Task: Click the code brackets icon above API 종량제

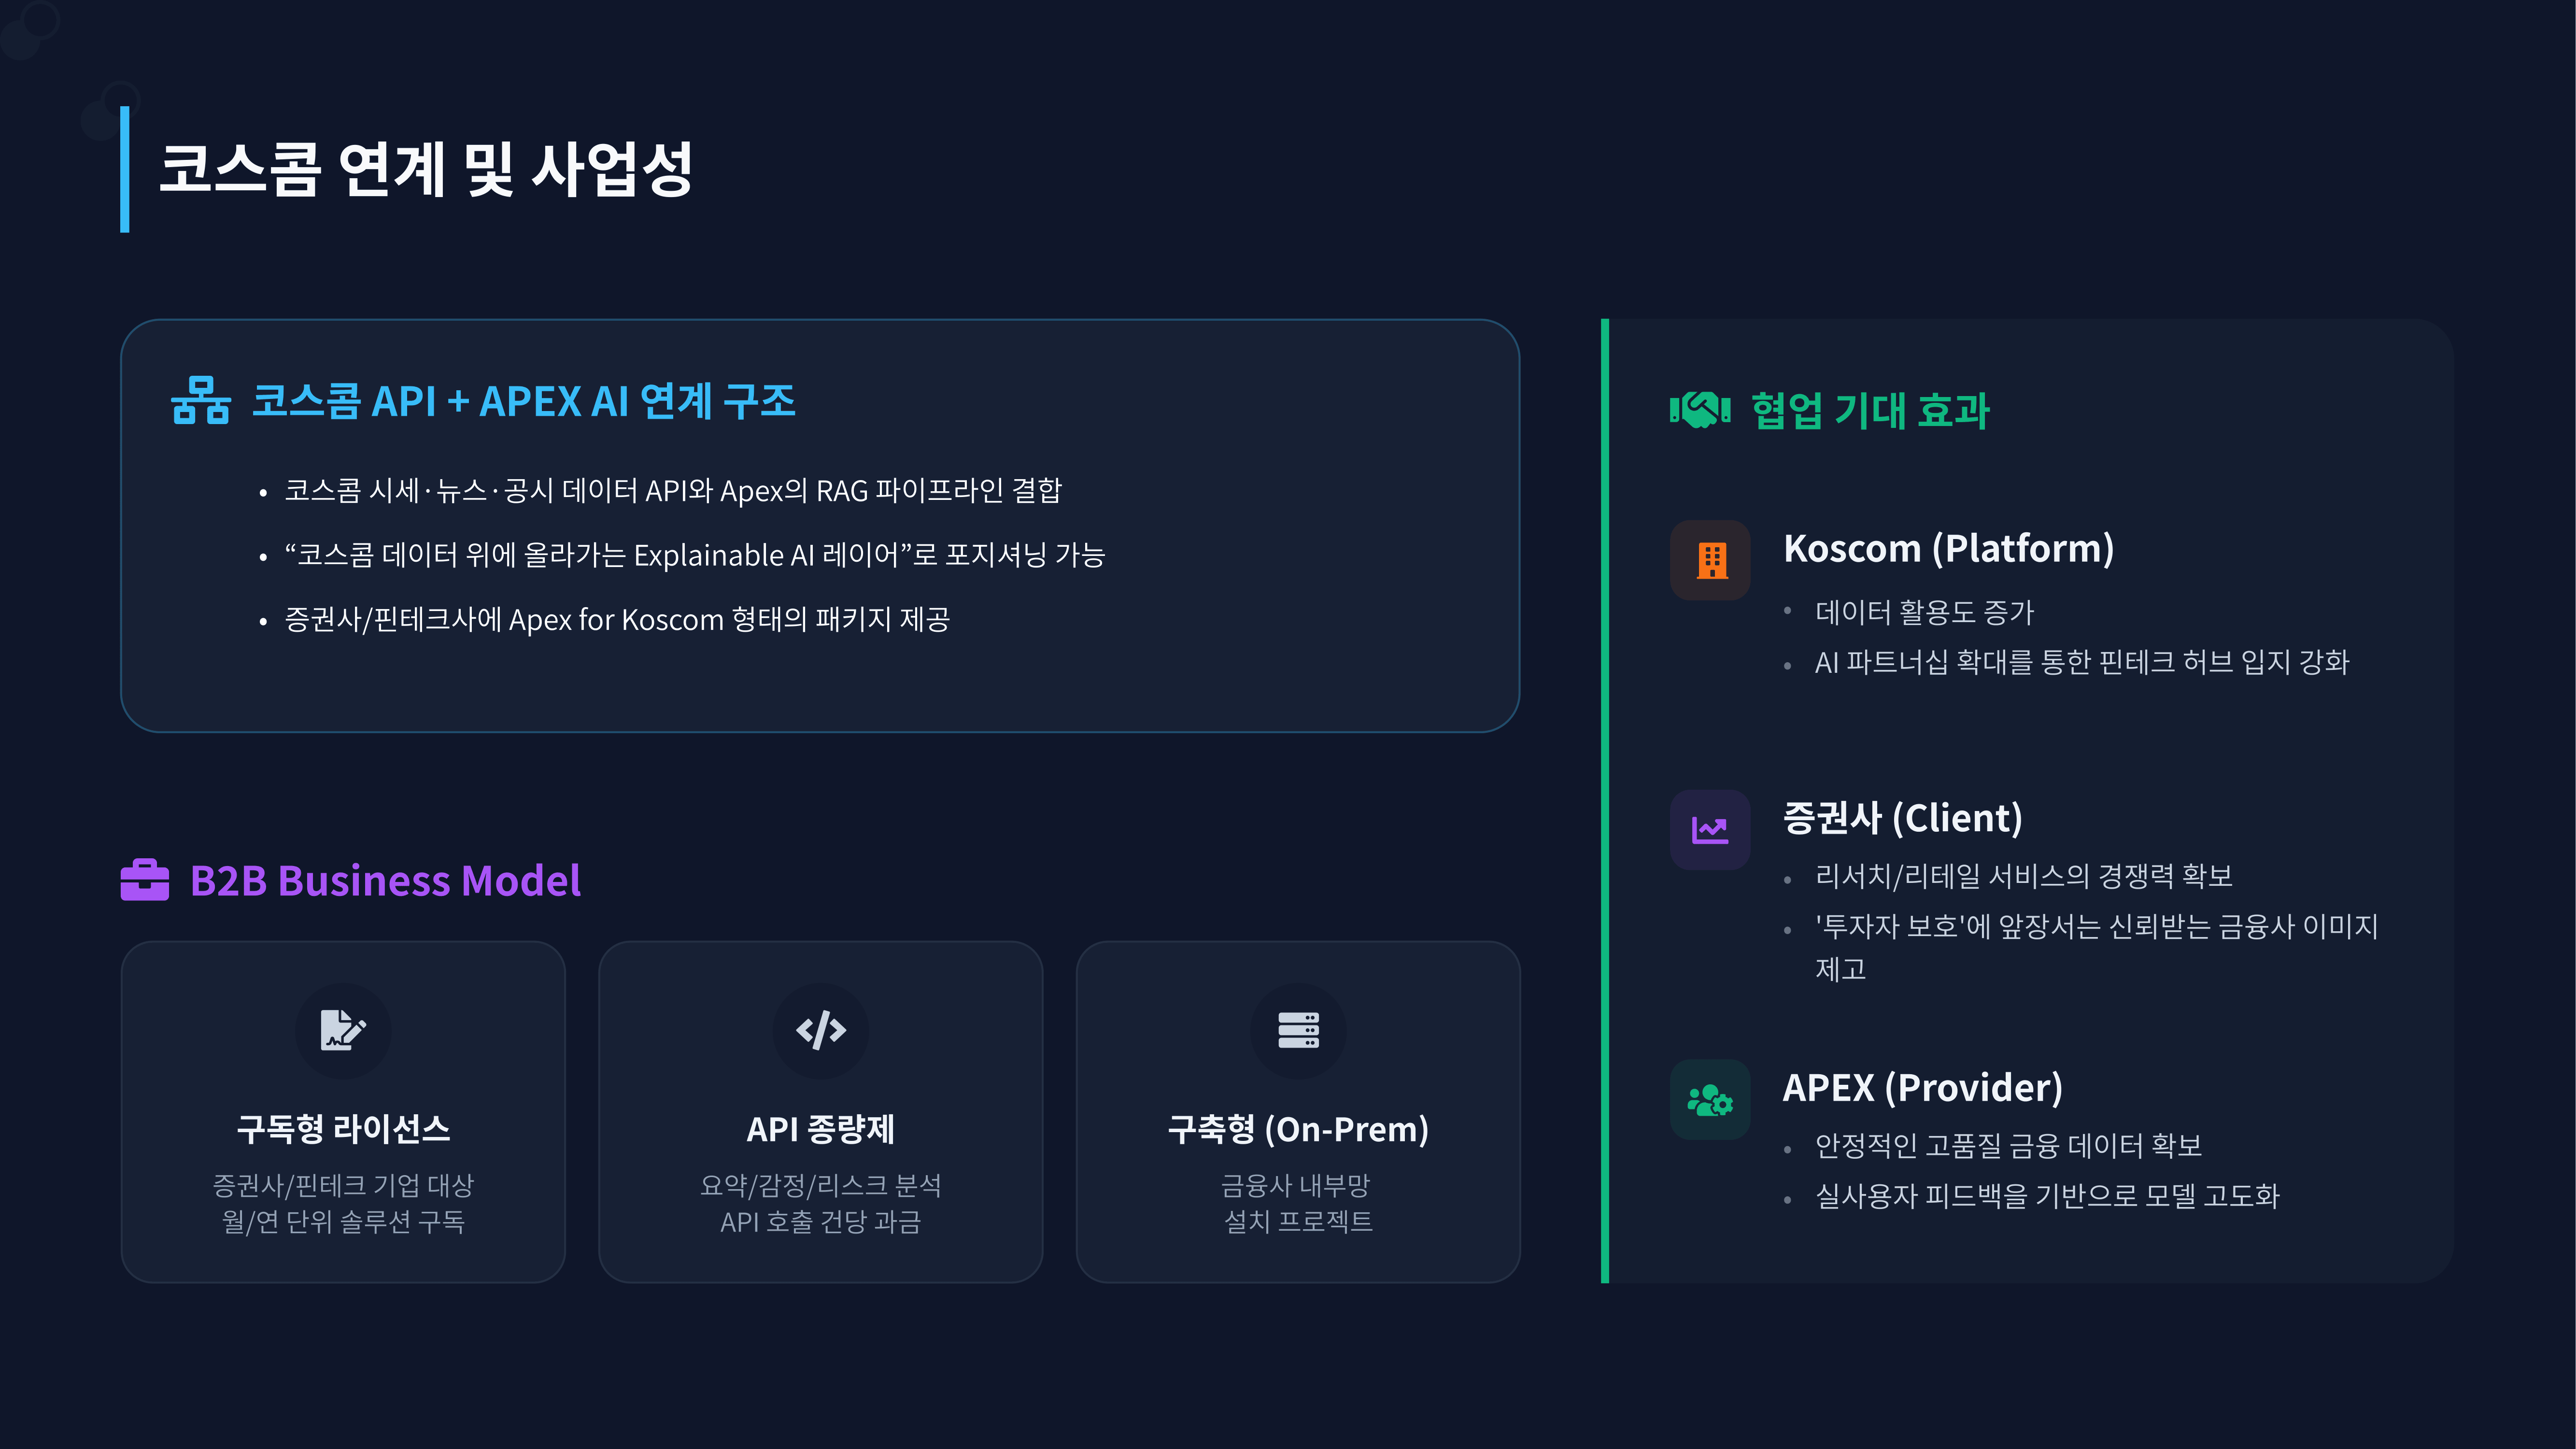Action: click(x=821, y=1030)
